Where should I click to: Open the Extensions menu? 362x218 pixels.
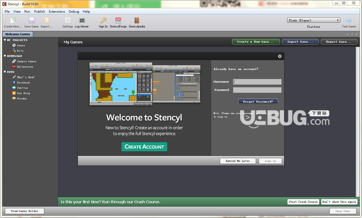point(57,11)
